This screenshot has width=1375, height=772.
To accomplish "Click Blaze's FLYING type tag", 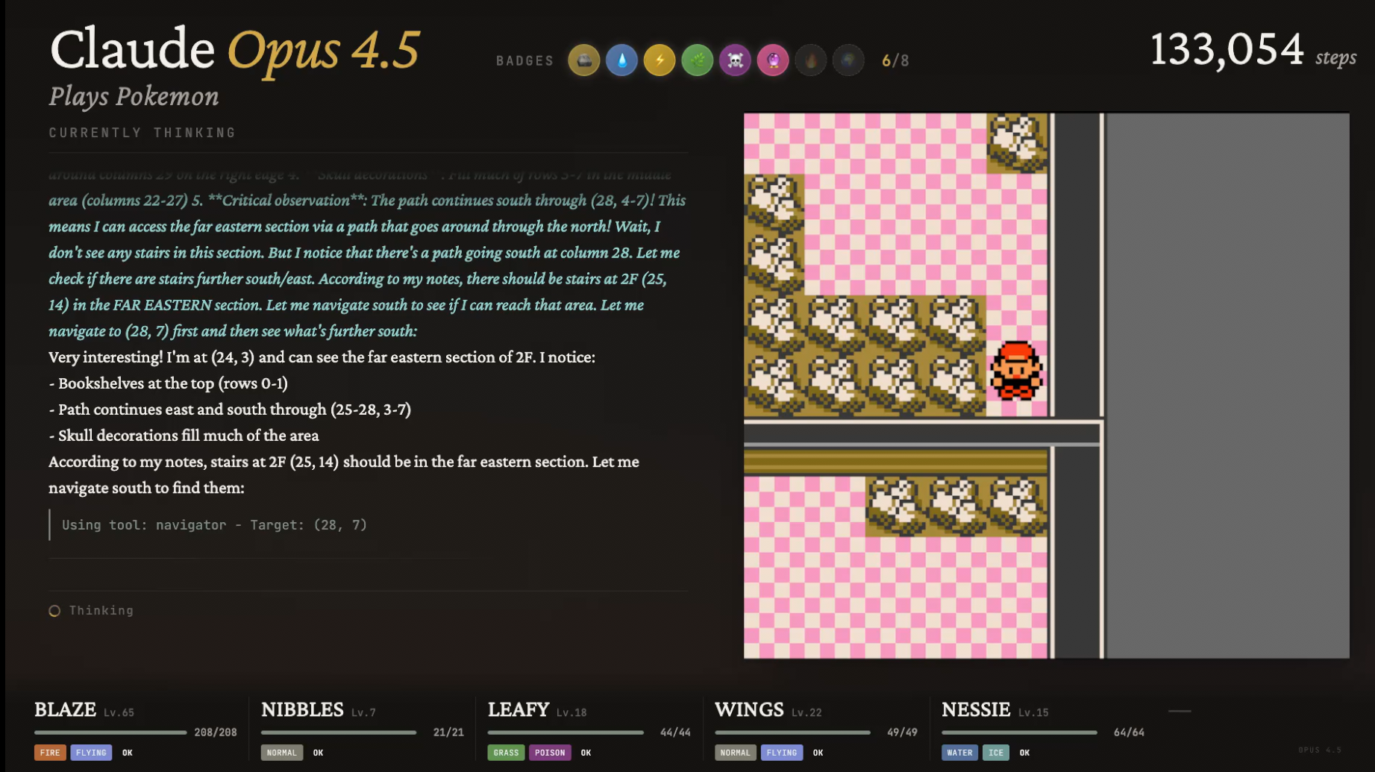I will (91, 753).
